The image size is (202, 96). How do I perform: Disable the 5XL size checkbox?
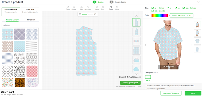[160, 11]
